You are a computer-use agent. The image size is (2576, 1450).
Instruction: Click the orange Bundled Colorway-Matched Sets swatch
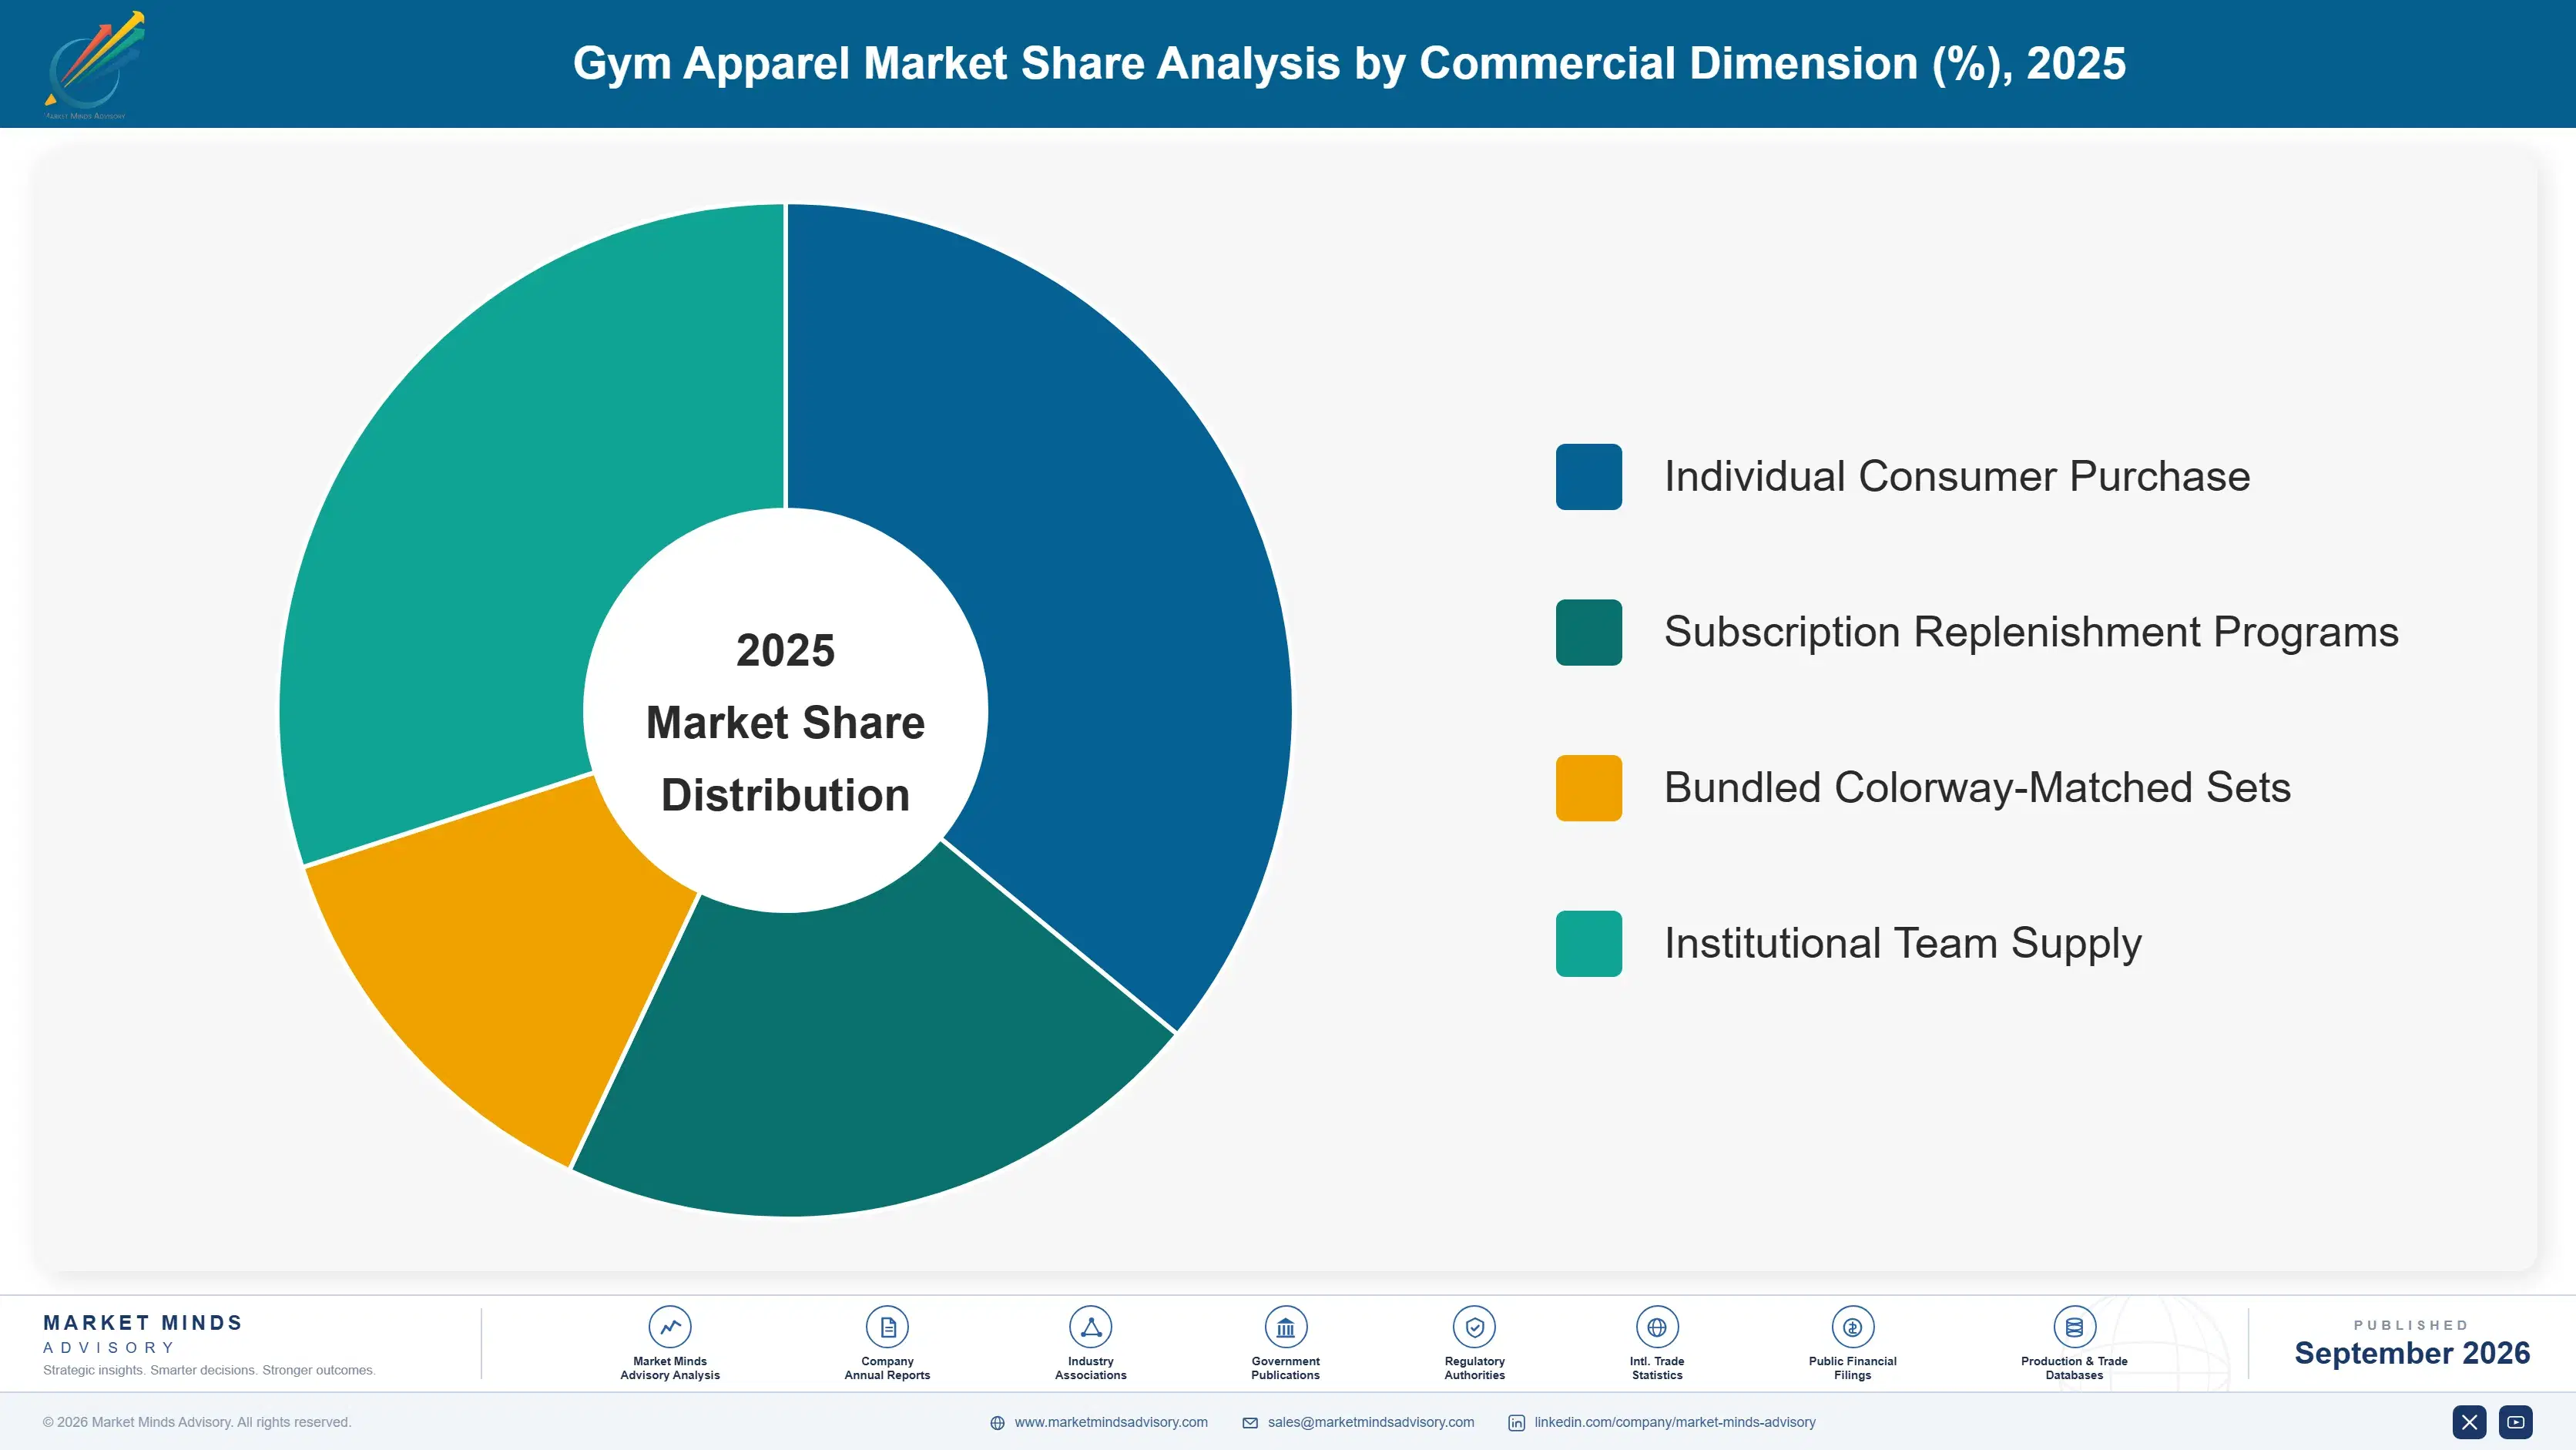(1588, 788)
